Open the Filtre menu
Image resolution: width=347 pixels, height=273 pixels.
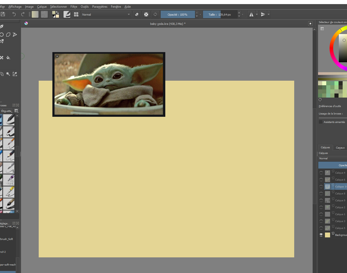click(74, 7)
